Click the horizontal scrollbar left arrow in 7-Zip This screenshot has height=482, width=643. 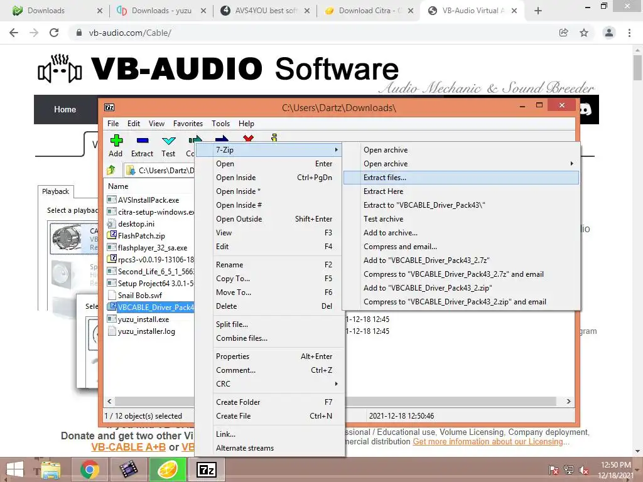click(109, 401)
